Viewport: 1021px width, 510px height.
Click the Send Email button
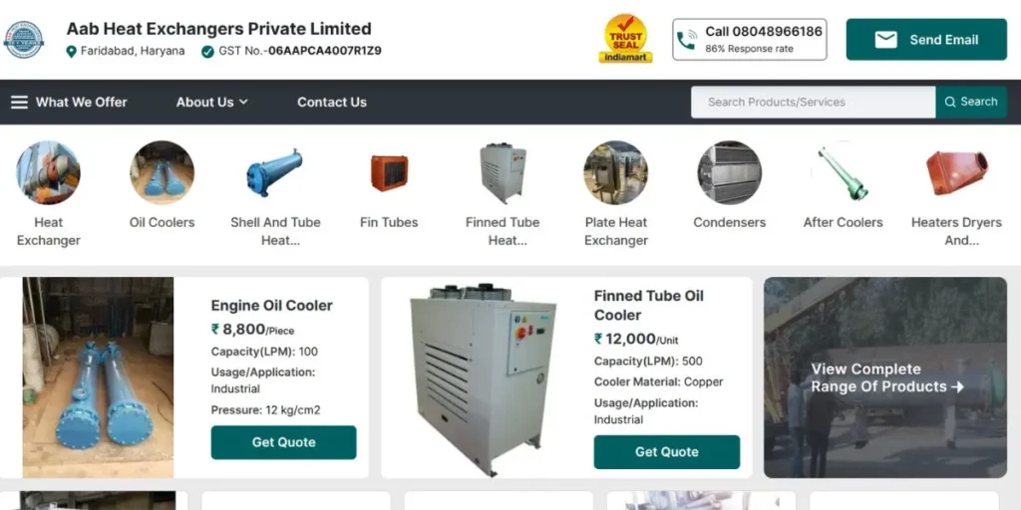coord(926,40)
